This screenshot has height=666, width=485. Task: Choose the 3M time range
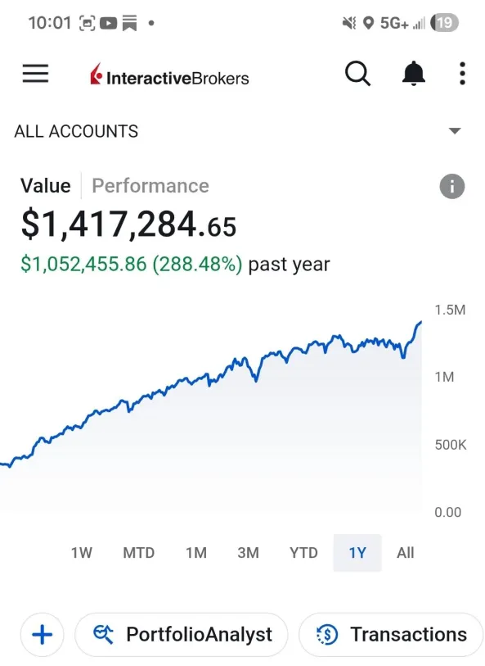point(248,553)
